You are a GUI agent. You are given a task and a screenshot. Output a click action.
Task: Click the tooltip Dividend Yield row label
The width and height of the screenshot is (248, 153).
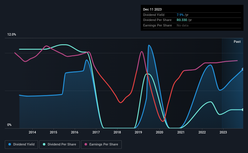(x=154, y=15)
